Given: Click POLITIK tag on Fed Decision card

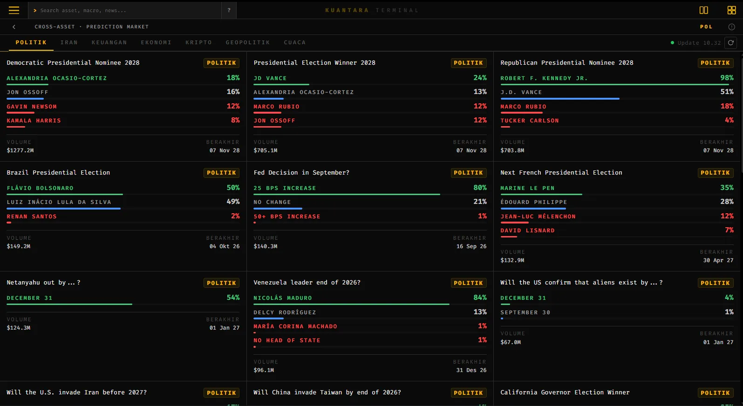Looking at the screenshot, I should [x=468, y=173].
